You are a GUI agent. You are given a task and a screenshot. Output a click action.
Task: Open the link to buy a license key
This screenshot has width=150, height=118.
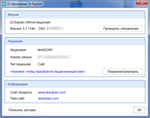(x=48, y=72)
